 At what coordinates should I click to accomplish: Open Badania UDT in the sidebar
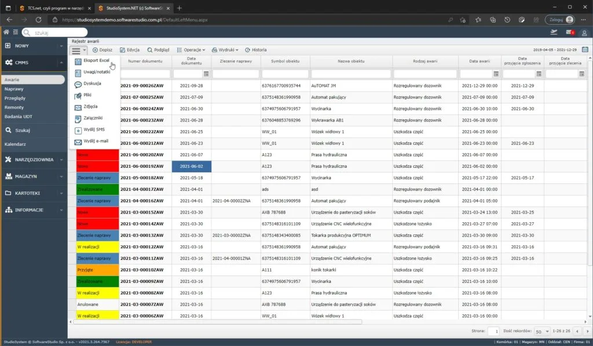tap(19, 117)
